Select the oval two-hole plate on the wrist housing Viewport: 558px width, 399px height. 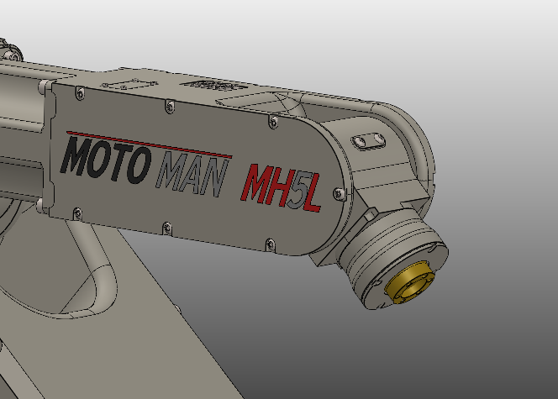point(368,140)
